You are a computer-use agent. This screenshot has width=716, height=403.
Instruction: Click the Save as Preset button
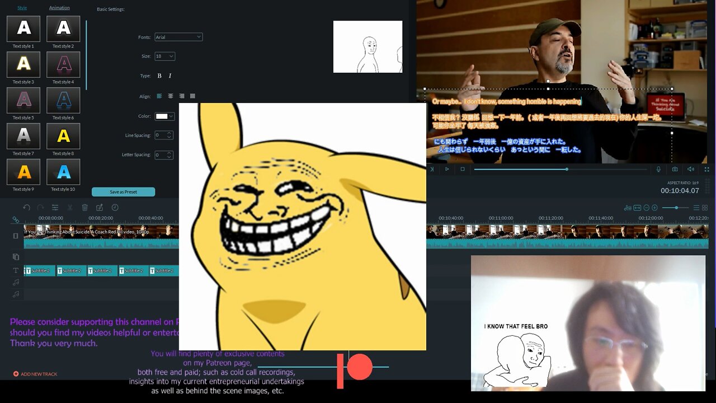(123, 192)
